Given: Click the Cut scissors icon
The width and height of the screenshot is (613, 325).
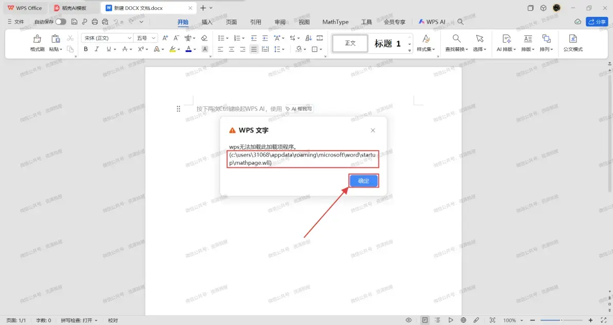Looking at the screenshot, I should (x=70, y=38).
